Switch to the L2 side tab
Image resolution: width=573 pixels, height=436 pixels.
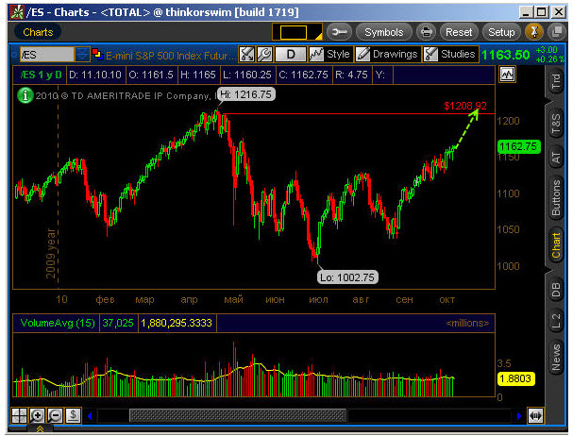point(556,322)
